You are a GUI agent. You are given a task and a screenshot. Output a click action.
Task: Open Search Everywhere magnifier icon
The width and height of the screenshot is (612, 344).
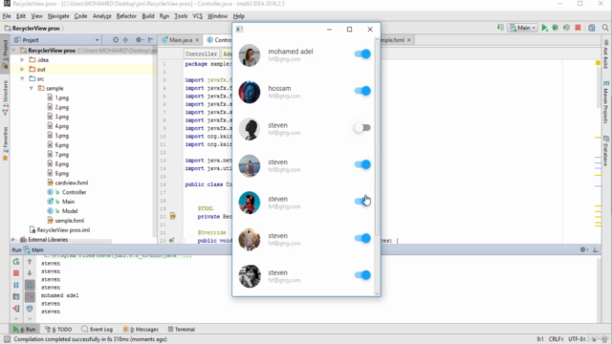(x=605, y=28)
